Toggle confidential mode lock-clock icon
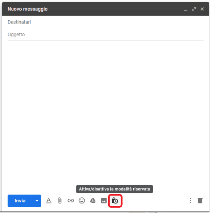This screenshot has height=214, width=212. (x=115, y=201)
